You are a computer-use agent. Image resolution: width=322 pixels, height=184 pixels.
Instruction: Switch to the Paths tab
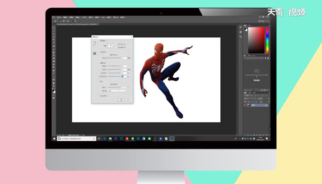254,92
